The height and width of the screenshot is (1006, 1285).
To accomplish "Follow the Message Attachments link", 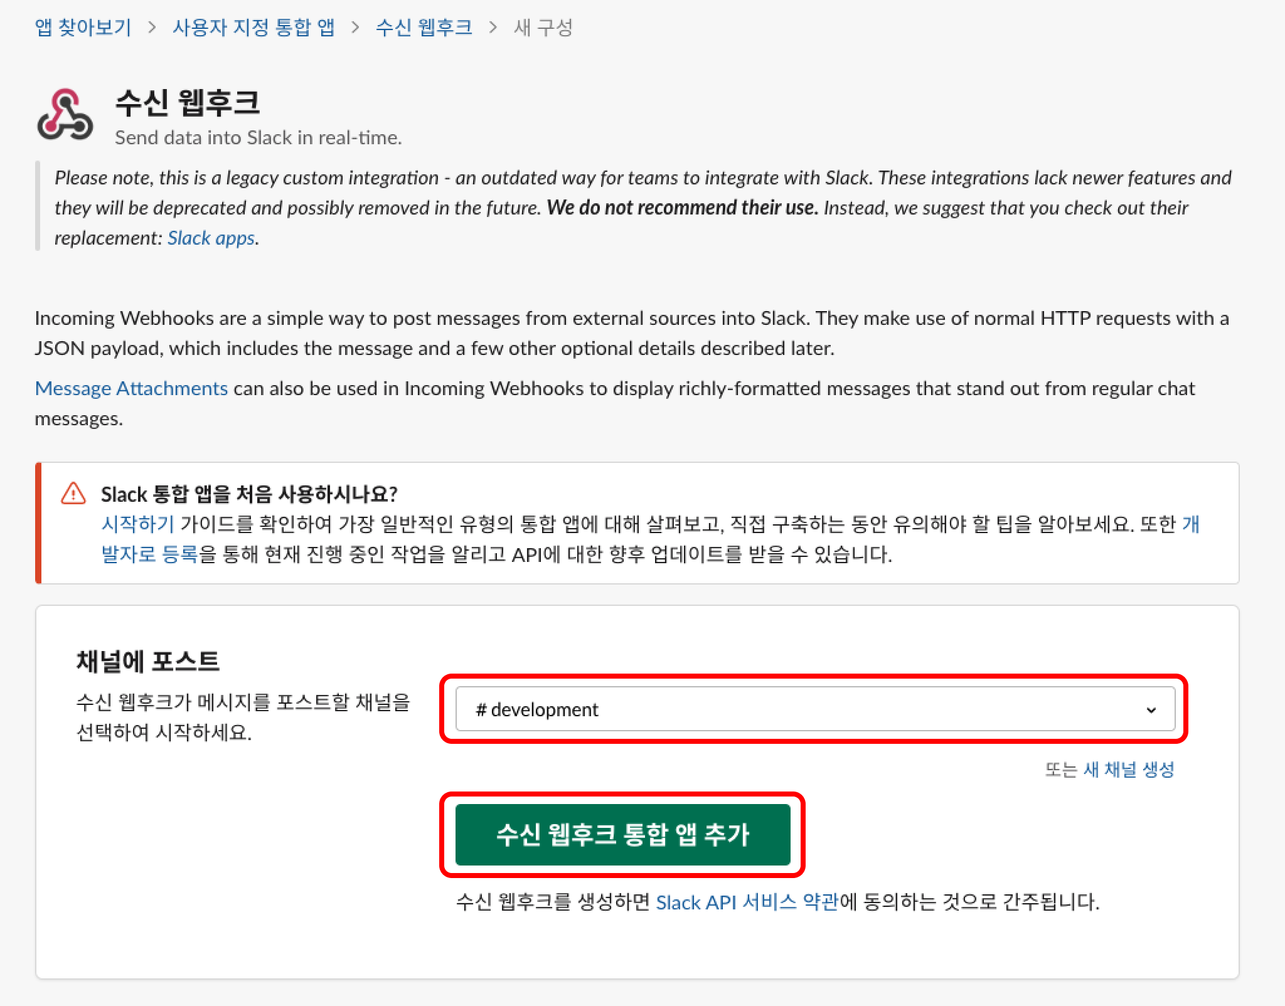I will pyautogui.click(x=131, y=389).
